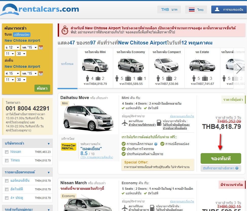Select the Economy car category tab
This screenshot has height=211, width=247.
(x=131, y=68)
